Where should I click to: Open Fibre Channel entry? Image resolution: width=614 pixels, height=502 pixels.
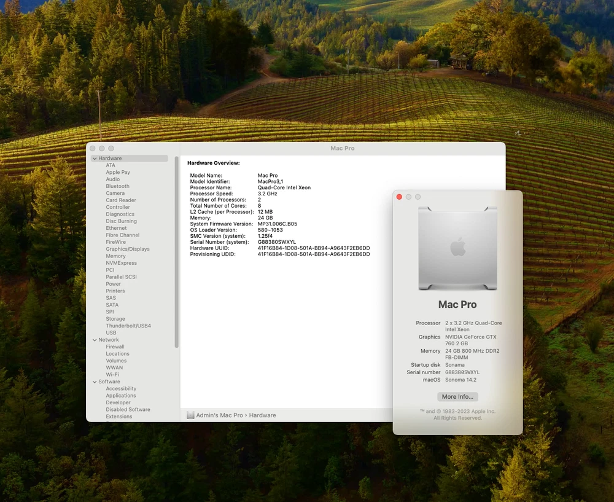(123, 235)
